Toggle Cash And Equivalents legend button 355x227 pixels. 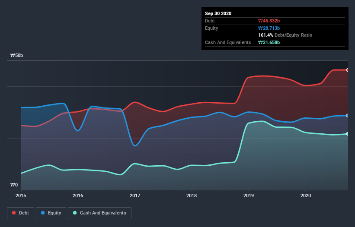99,213
